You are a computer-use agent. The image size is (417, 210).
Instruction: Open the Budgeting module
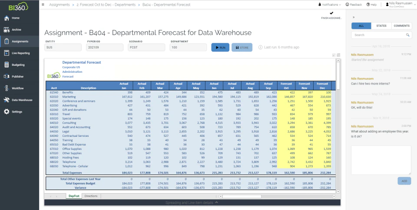click(x=18, y=65)
